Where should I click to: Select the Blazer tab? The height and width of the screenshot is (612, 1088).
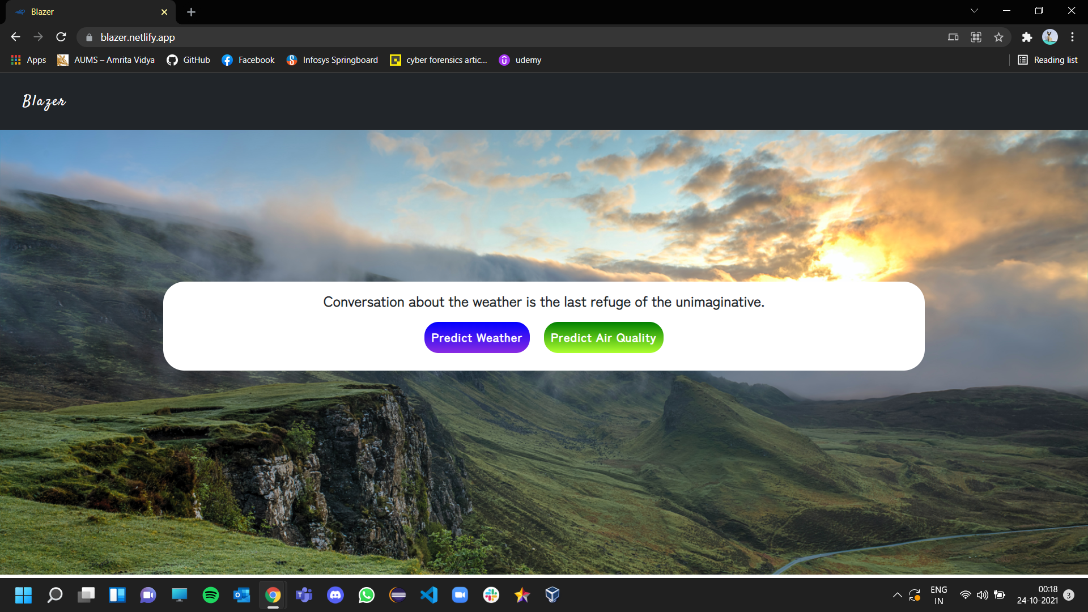(x=85, y=12)
